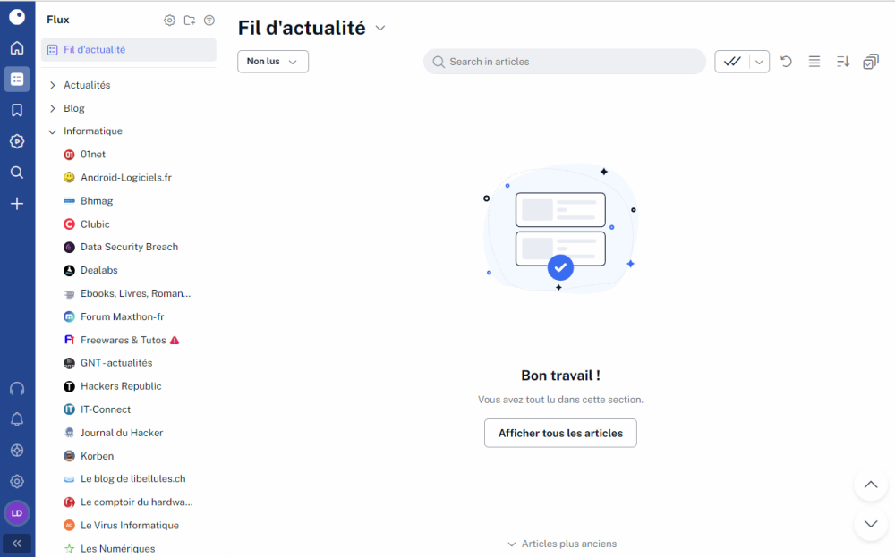The height and width of the screenshot is (557, 895).
Task: Open the Saved bookmarks icon in sidebar
Action: 17,110
